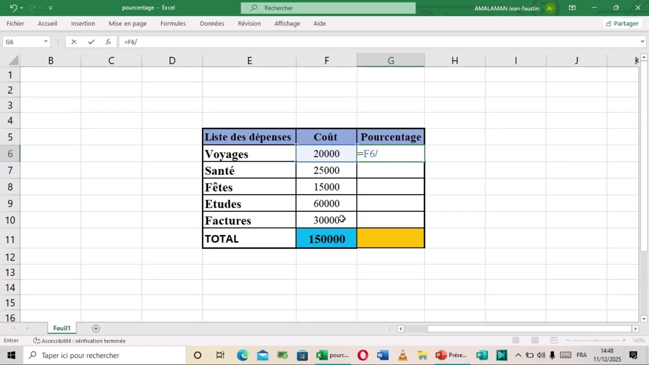Image resolution: width=649 pixels, height=365 pixels.
Task: Click the Rechercher search box
Action: click(x=328, y=8)
